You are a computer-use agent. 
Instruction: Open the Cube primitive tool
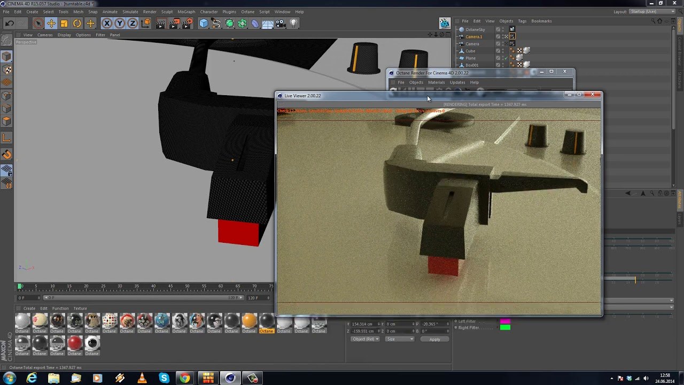click(204, 23)
